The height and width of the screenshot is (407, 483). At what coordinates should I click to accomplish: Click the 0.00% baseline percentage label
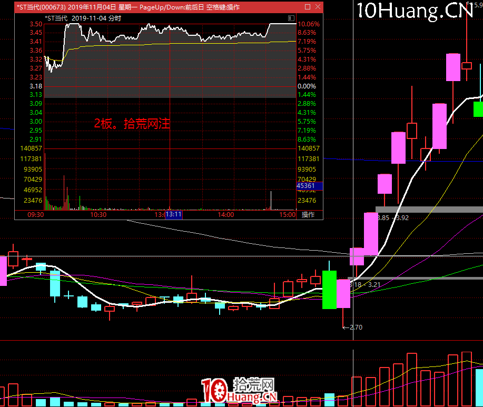coord(307,86)
